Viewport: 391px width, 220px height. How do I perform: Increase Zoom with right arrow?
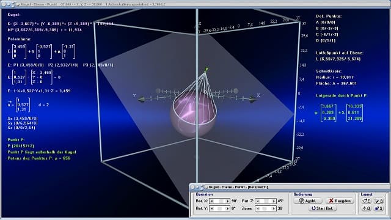[x=273, y=208]
